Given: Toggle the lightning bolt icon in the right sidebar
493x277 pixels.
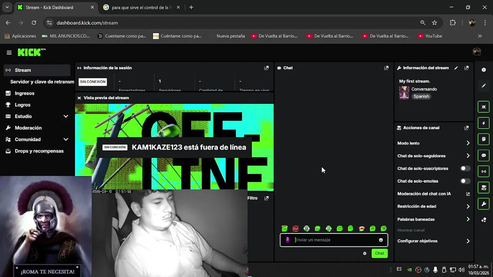Looking at the screenshot, I should 484,123.
